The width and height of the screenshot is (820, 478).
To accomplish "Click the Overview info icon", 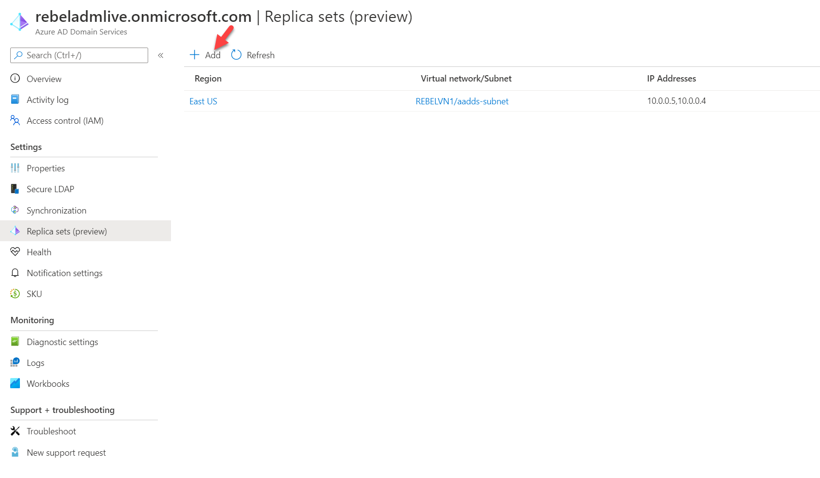I will click(15, 79).
